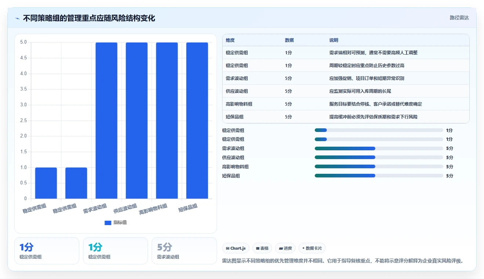The height and width of the screenshot is (279, 484).
Task: Select the cell 服务目标要结合停线、客户承诺或替代难度确定
Action: (x=376, y=104)
